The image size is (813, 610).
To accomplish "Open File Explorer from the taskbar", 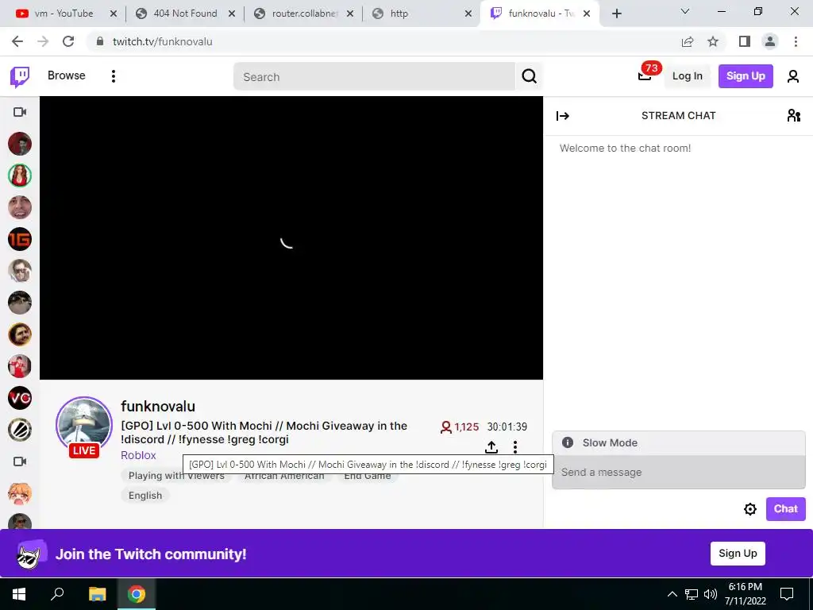I will (97, 594).
